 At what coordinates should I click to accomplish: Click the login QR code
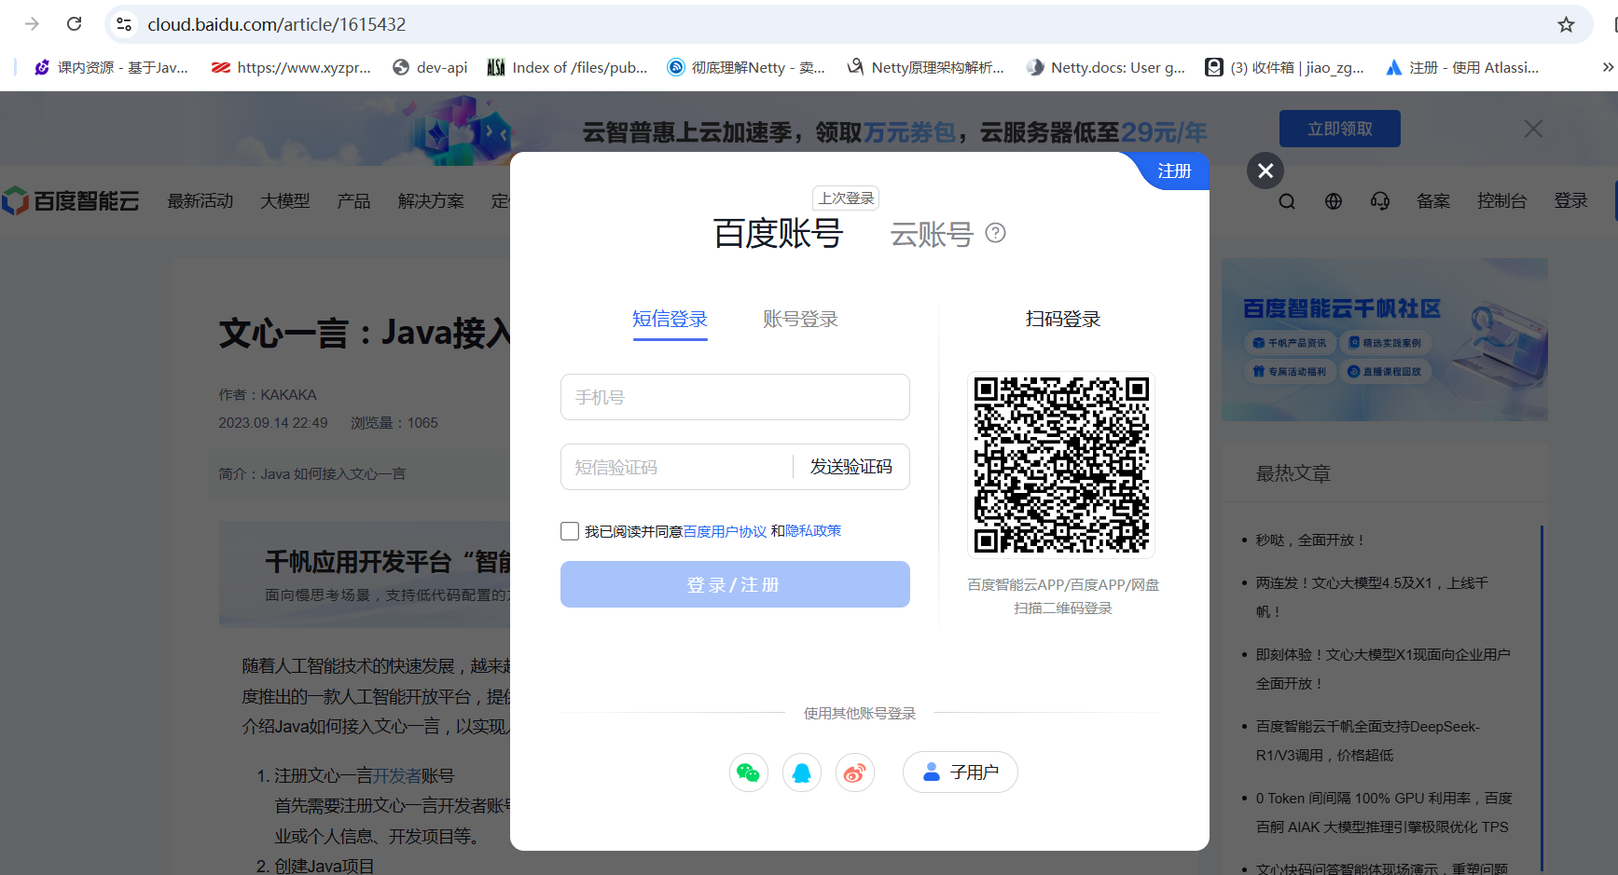1061,465
